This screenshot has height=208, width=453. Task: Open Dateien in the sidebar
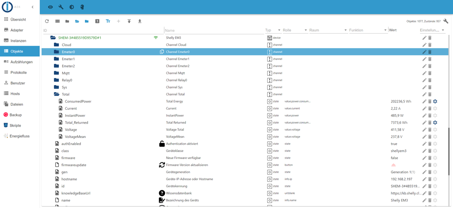pyautogui.click(x=20, y=104)
